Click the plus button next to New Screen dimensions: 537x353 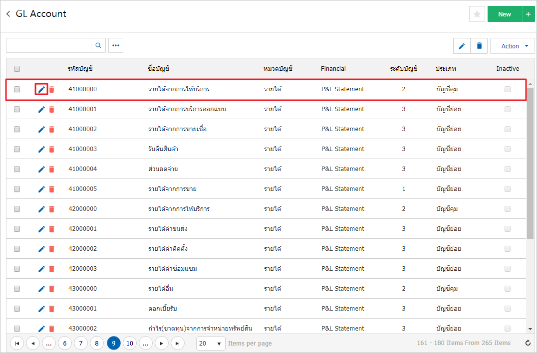pyautogui.click(x=528, y=14)
